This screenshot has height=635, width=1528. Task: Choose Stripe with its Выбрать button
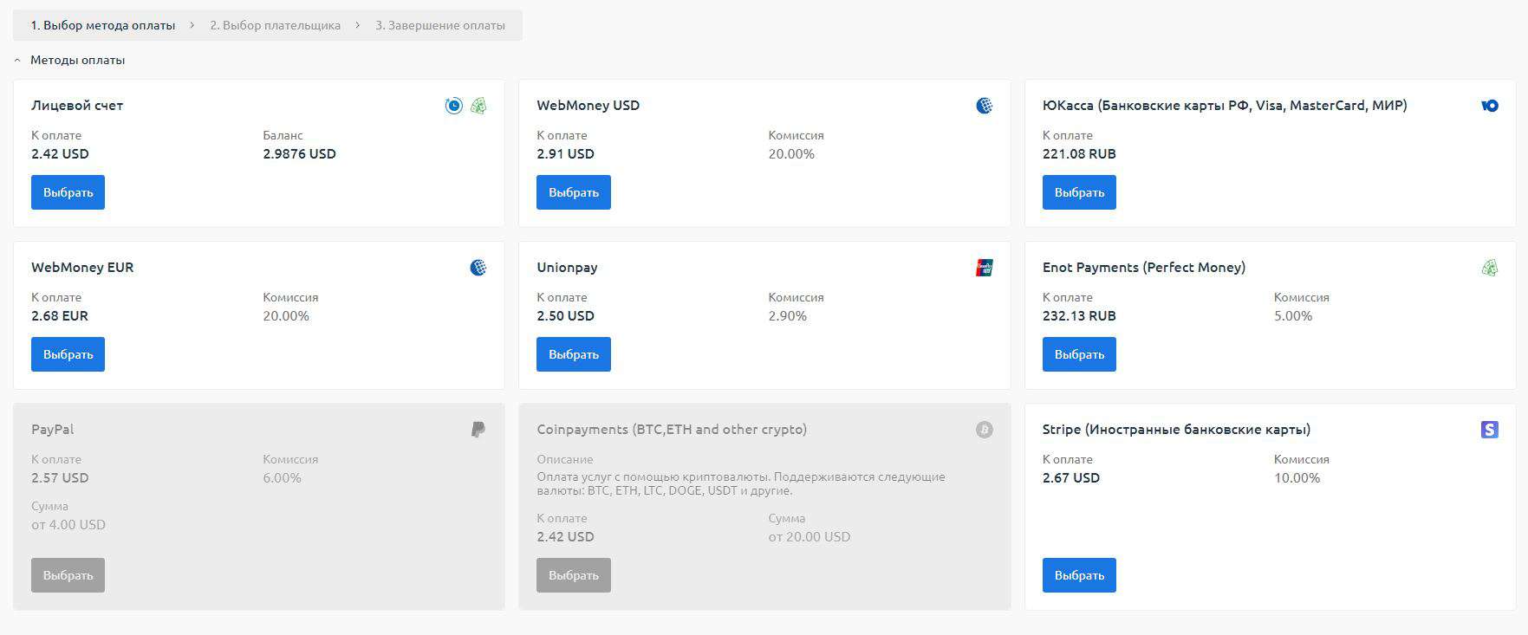1079,575
